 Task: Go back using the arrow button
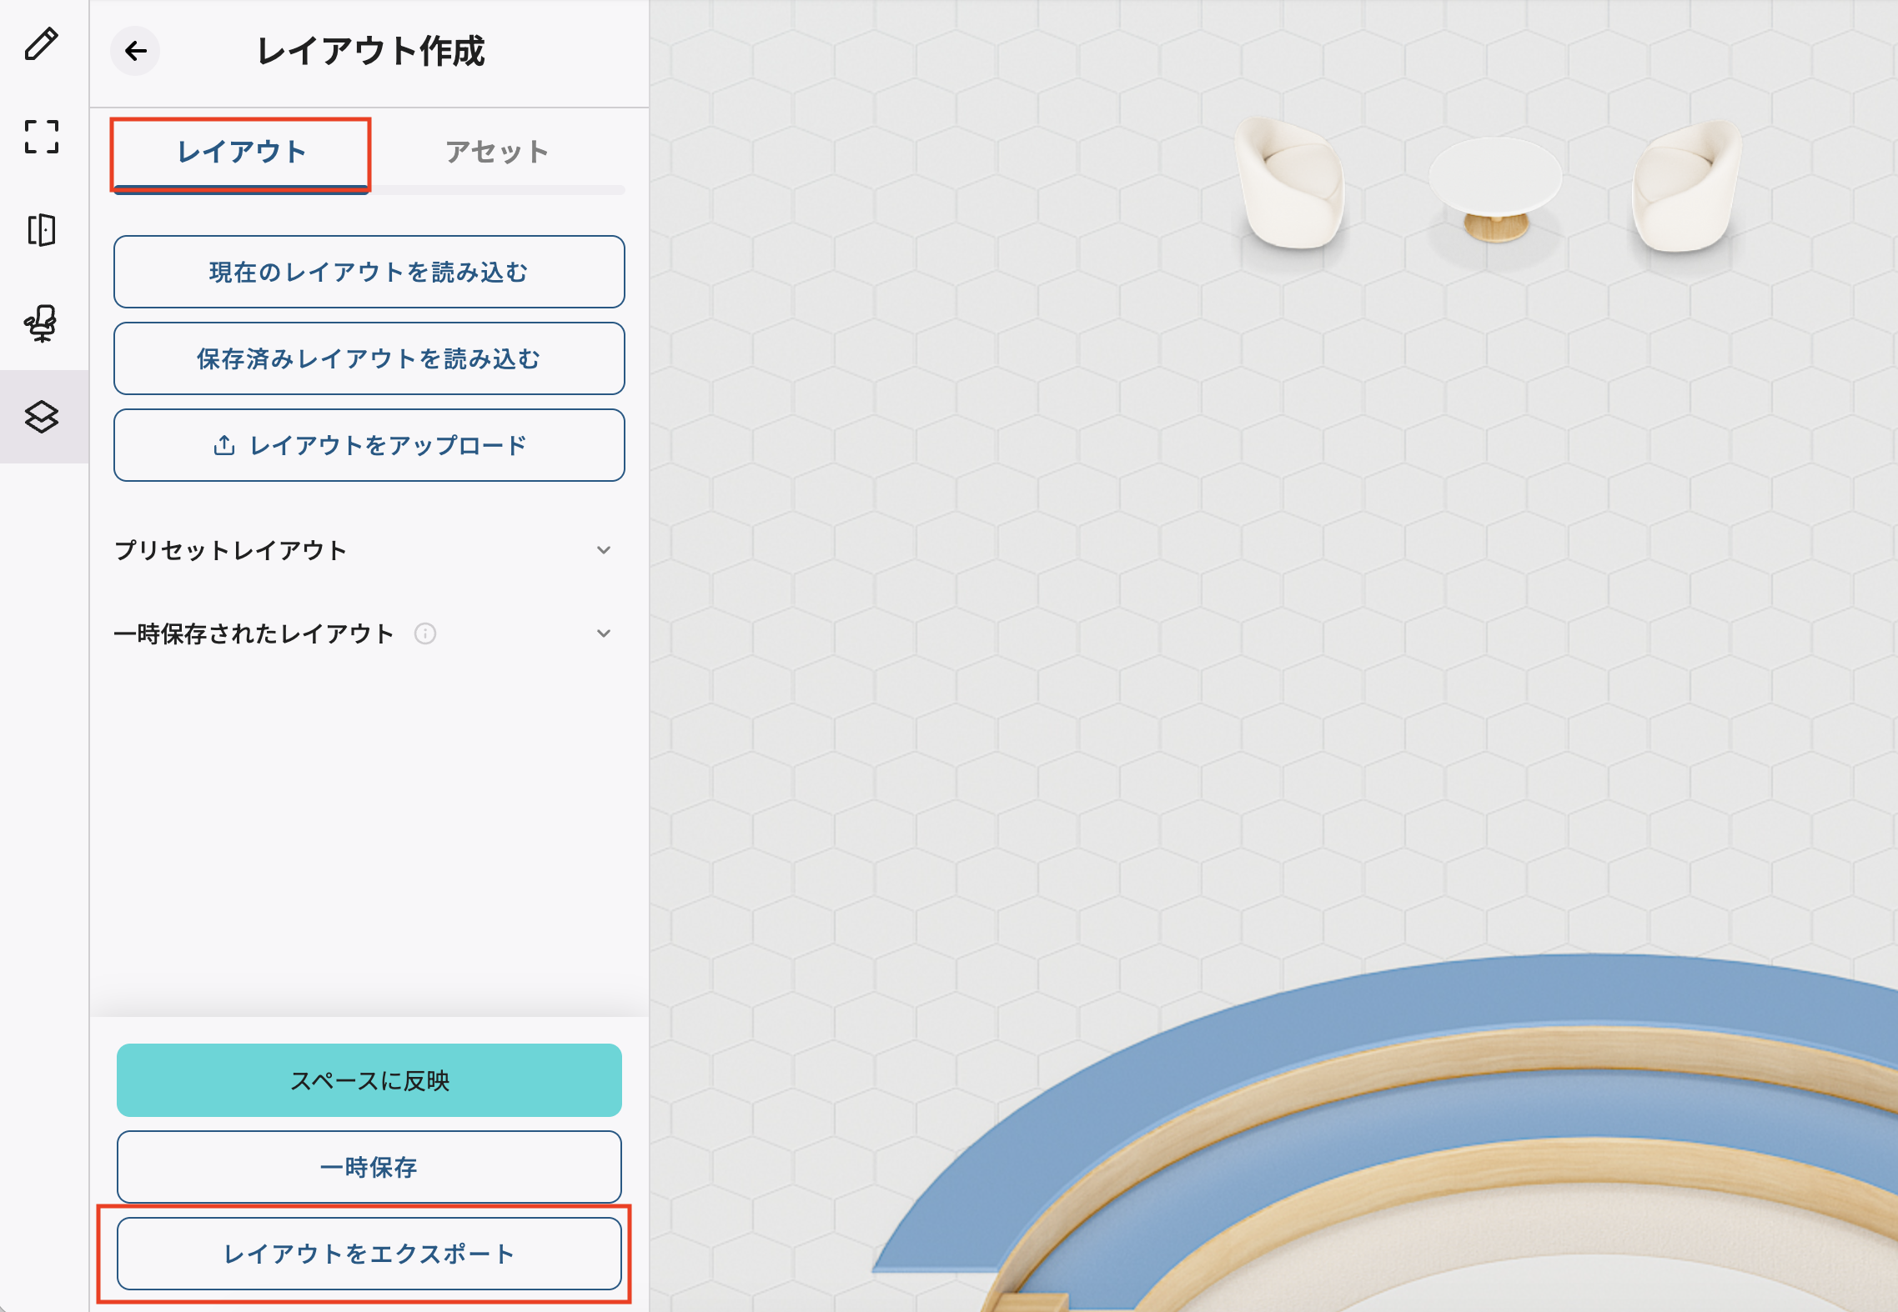pos(135,51)
